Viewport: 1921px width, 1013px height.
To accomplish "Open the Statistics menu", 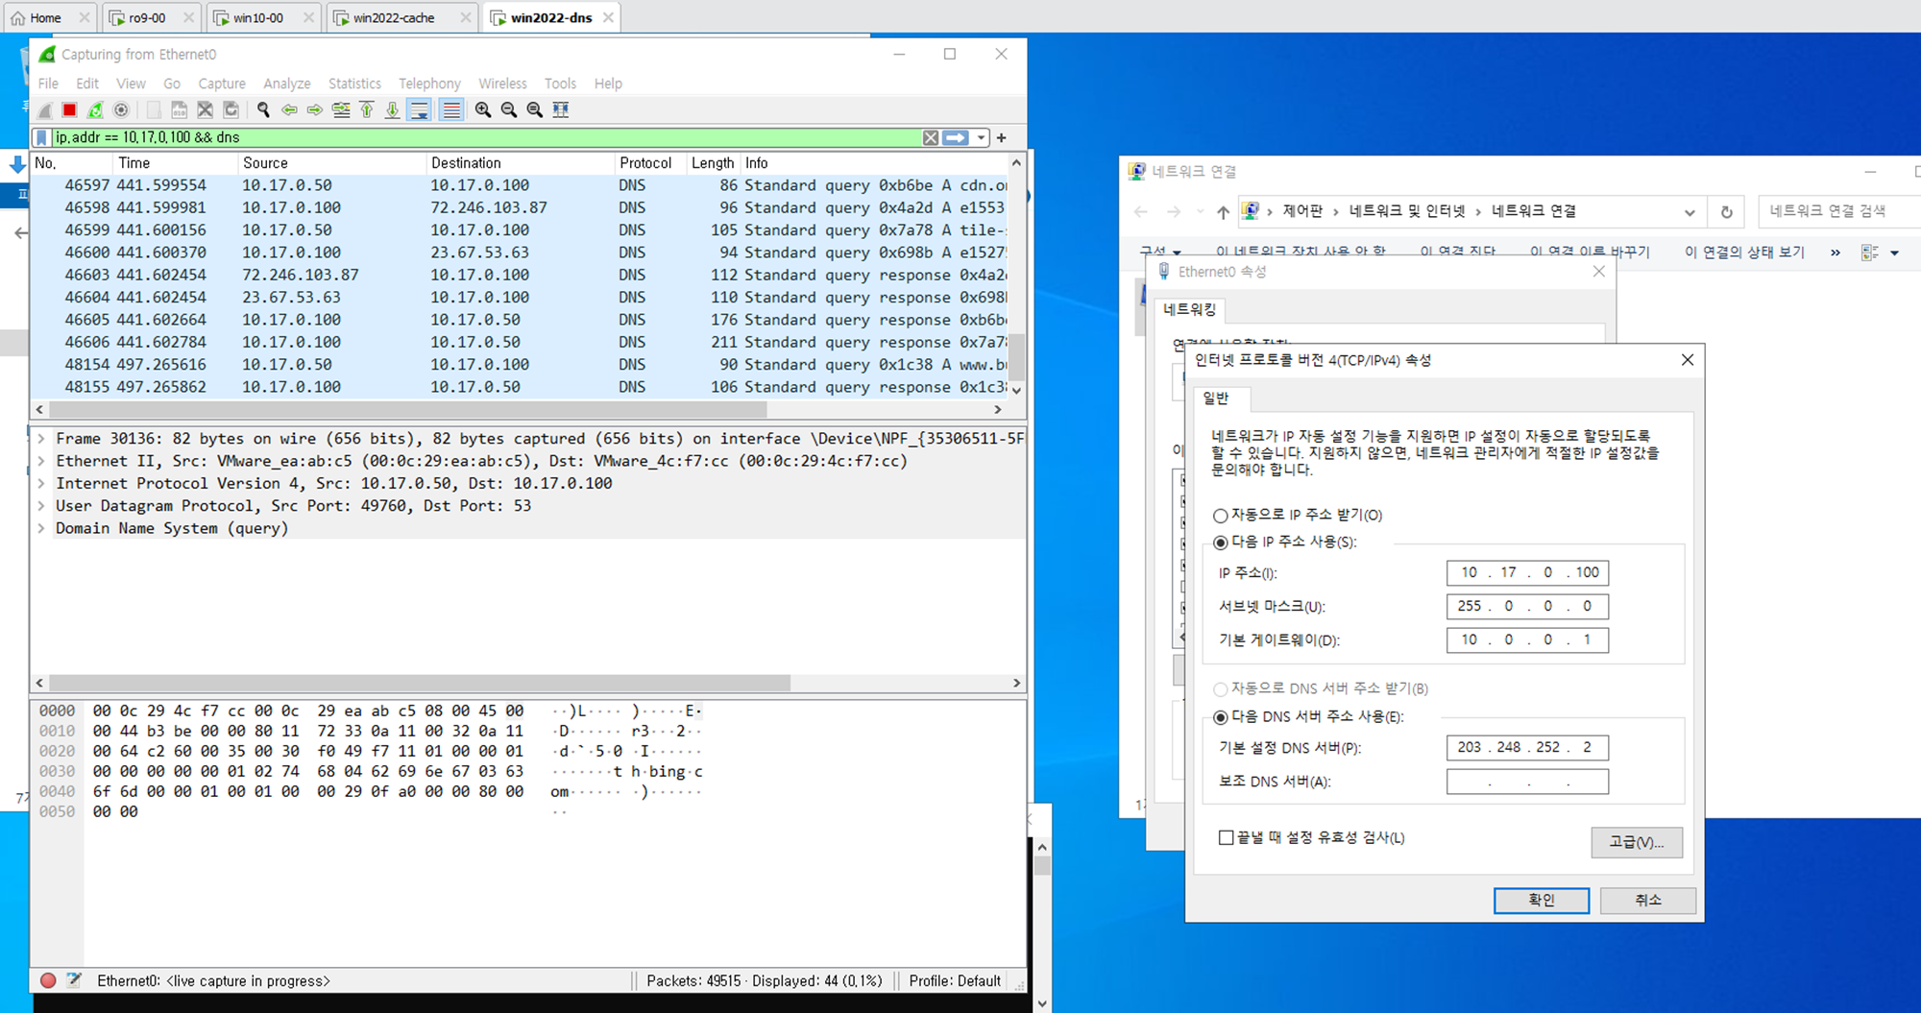I will click(354, 84).
